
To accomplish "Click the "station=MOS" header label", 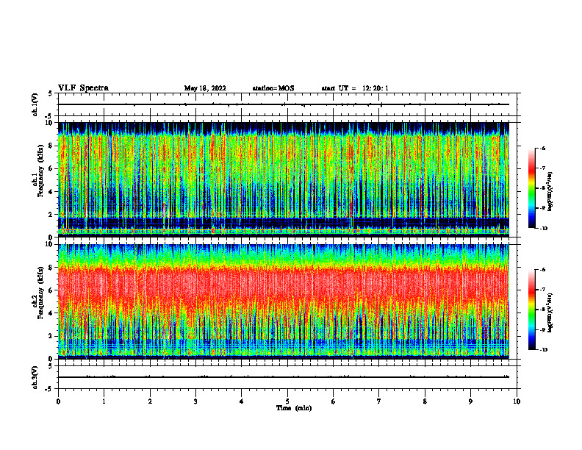I will (x=273, y=88).
